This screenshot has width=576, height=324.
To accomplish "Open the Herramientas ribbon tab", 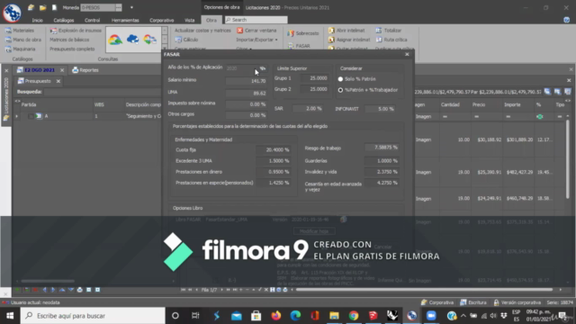I will coord(125,20).
